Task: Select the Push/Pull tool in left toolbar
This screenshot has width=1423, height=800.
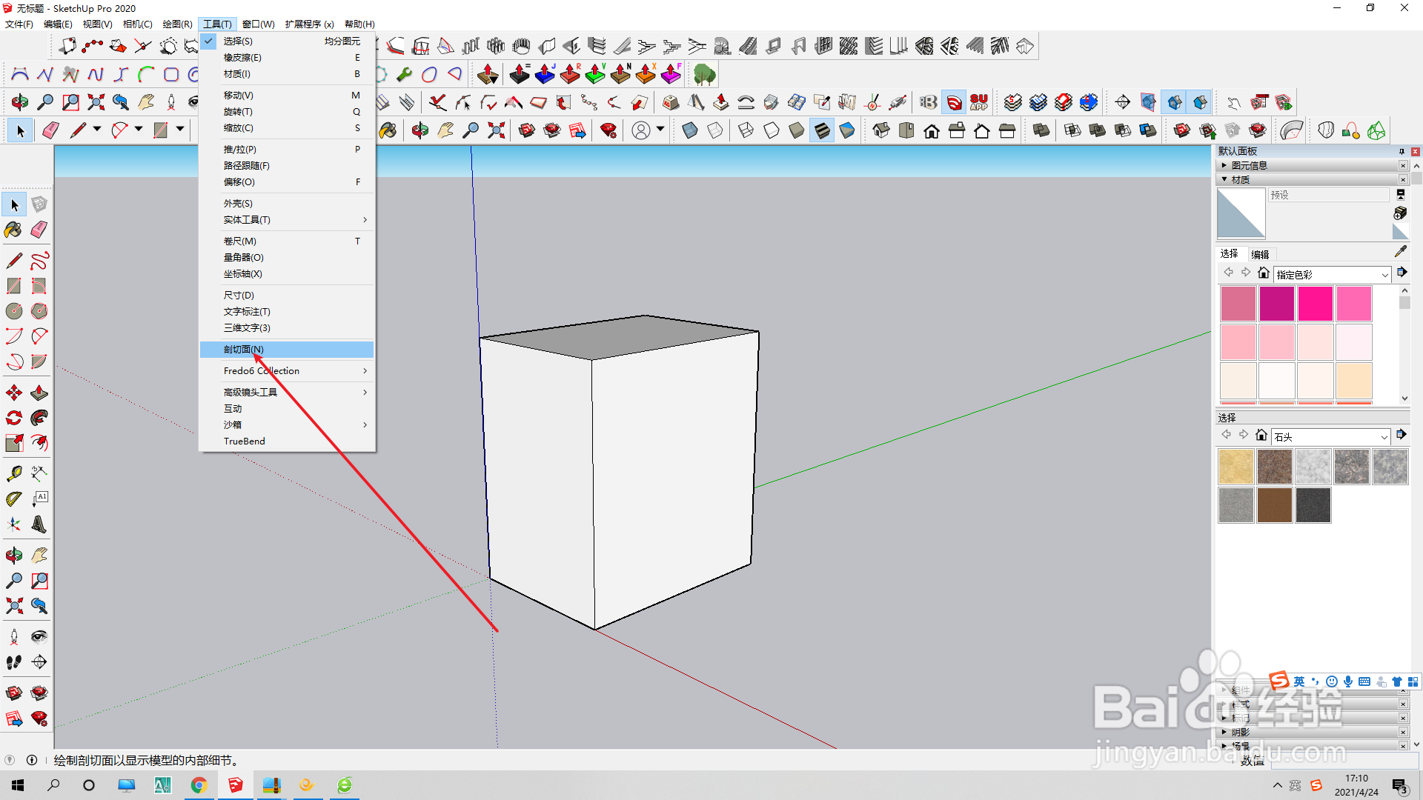Action: [39, 393]
